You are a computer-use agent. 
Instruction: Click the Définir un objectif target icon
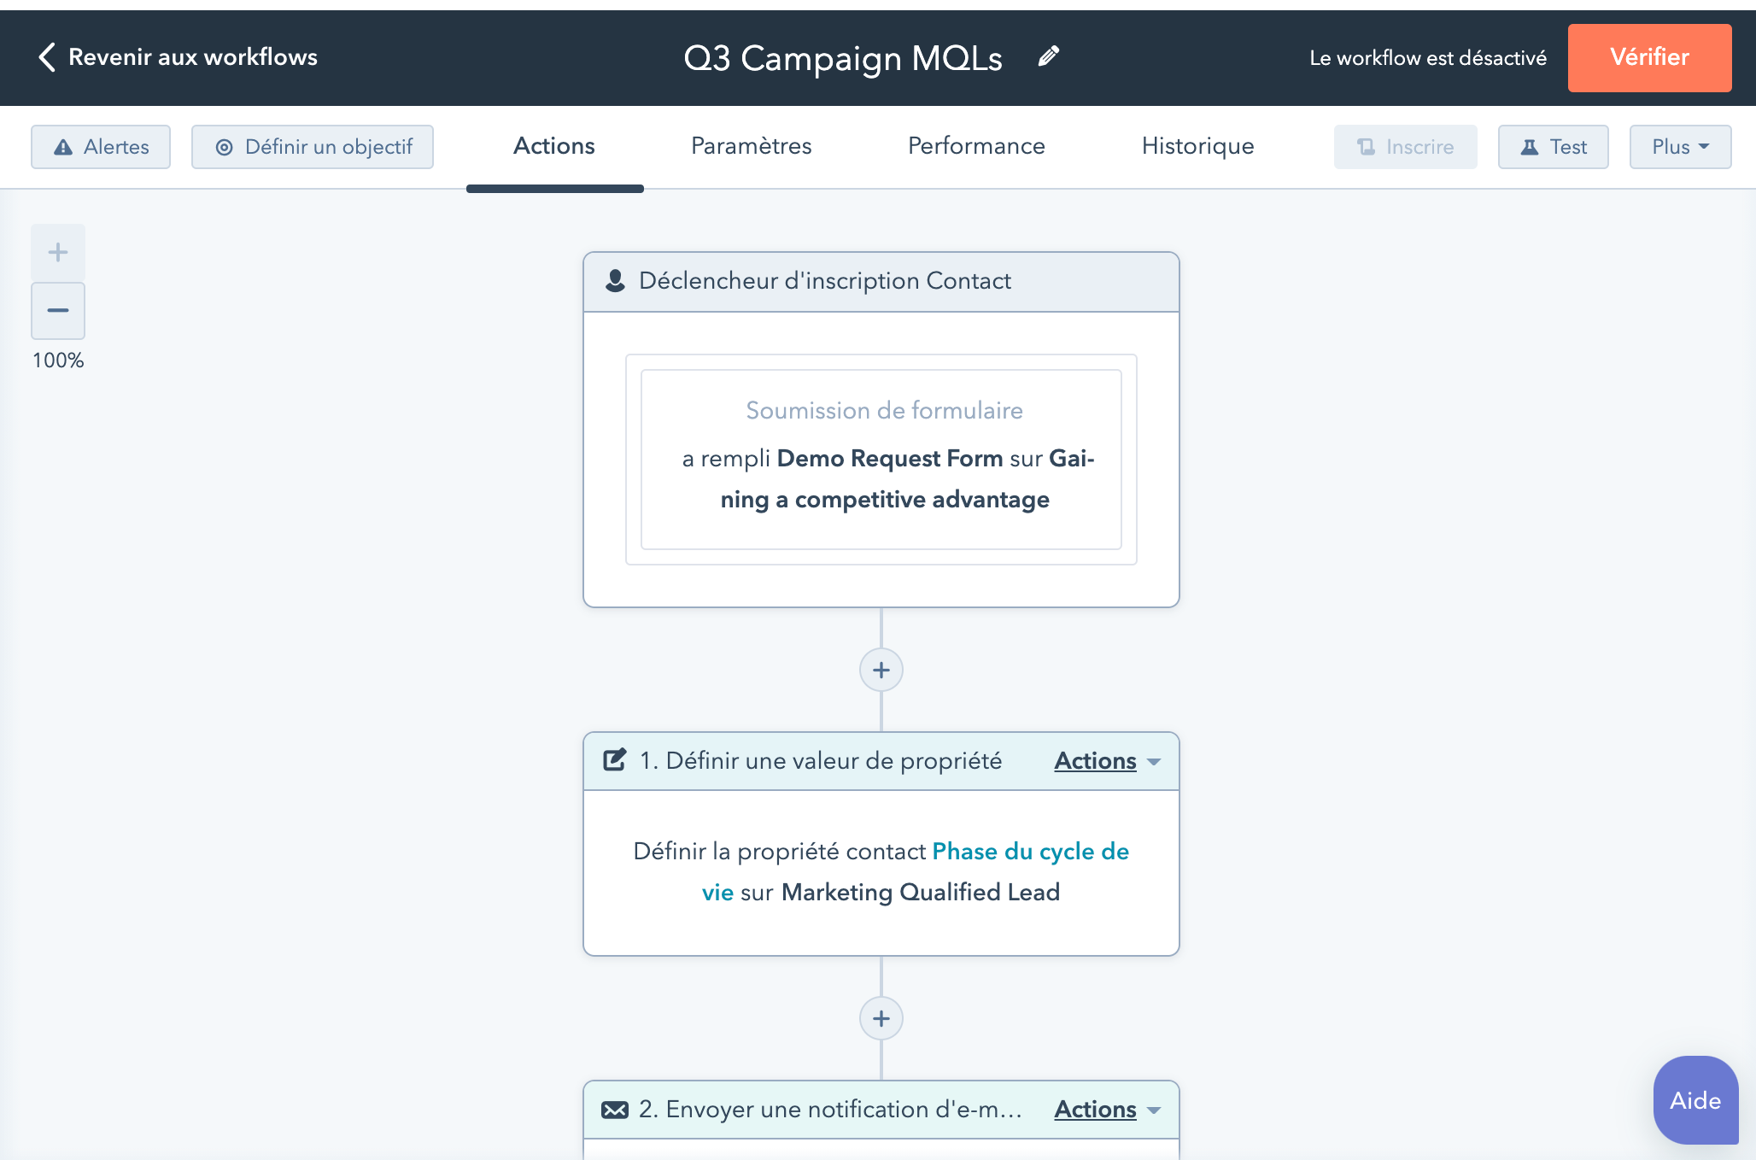[x=221, y=146]
